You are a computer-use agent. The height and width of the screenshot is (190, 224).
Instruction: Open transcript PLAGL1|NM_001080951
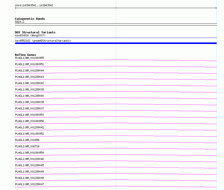[x=29, y=64]
